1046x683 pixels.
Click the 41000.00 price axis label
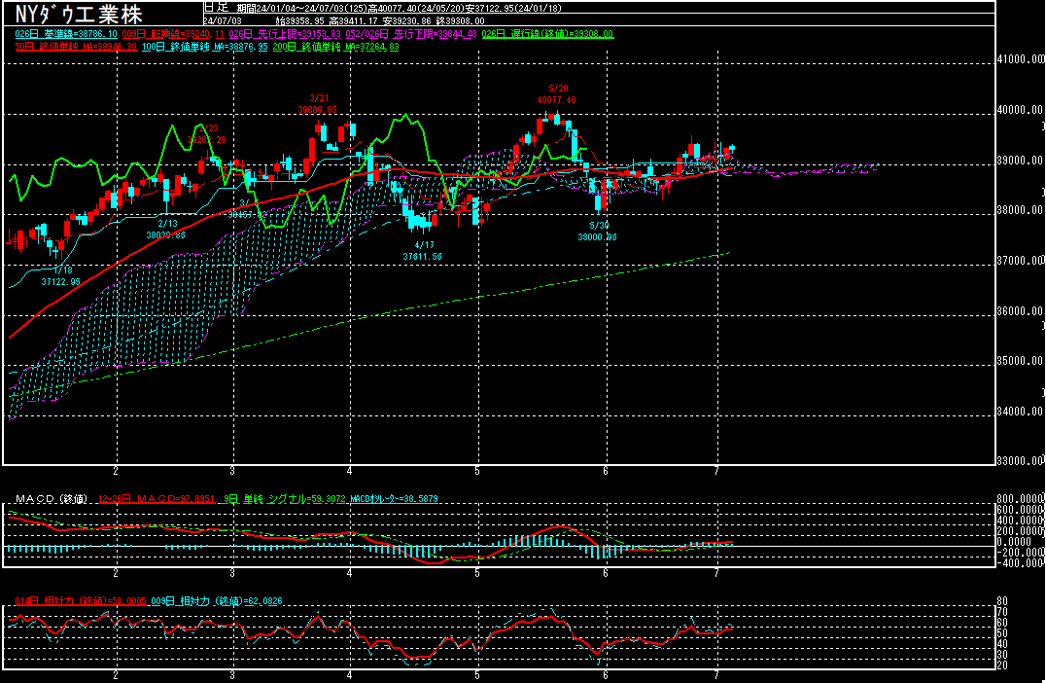(1020, 59)
